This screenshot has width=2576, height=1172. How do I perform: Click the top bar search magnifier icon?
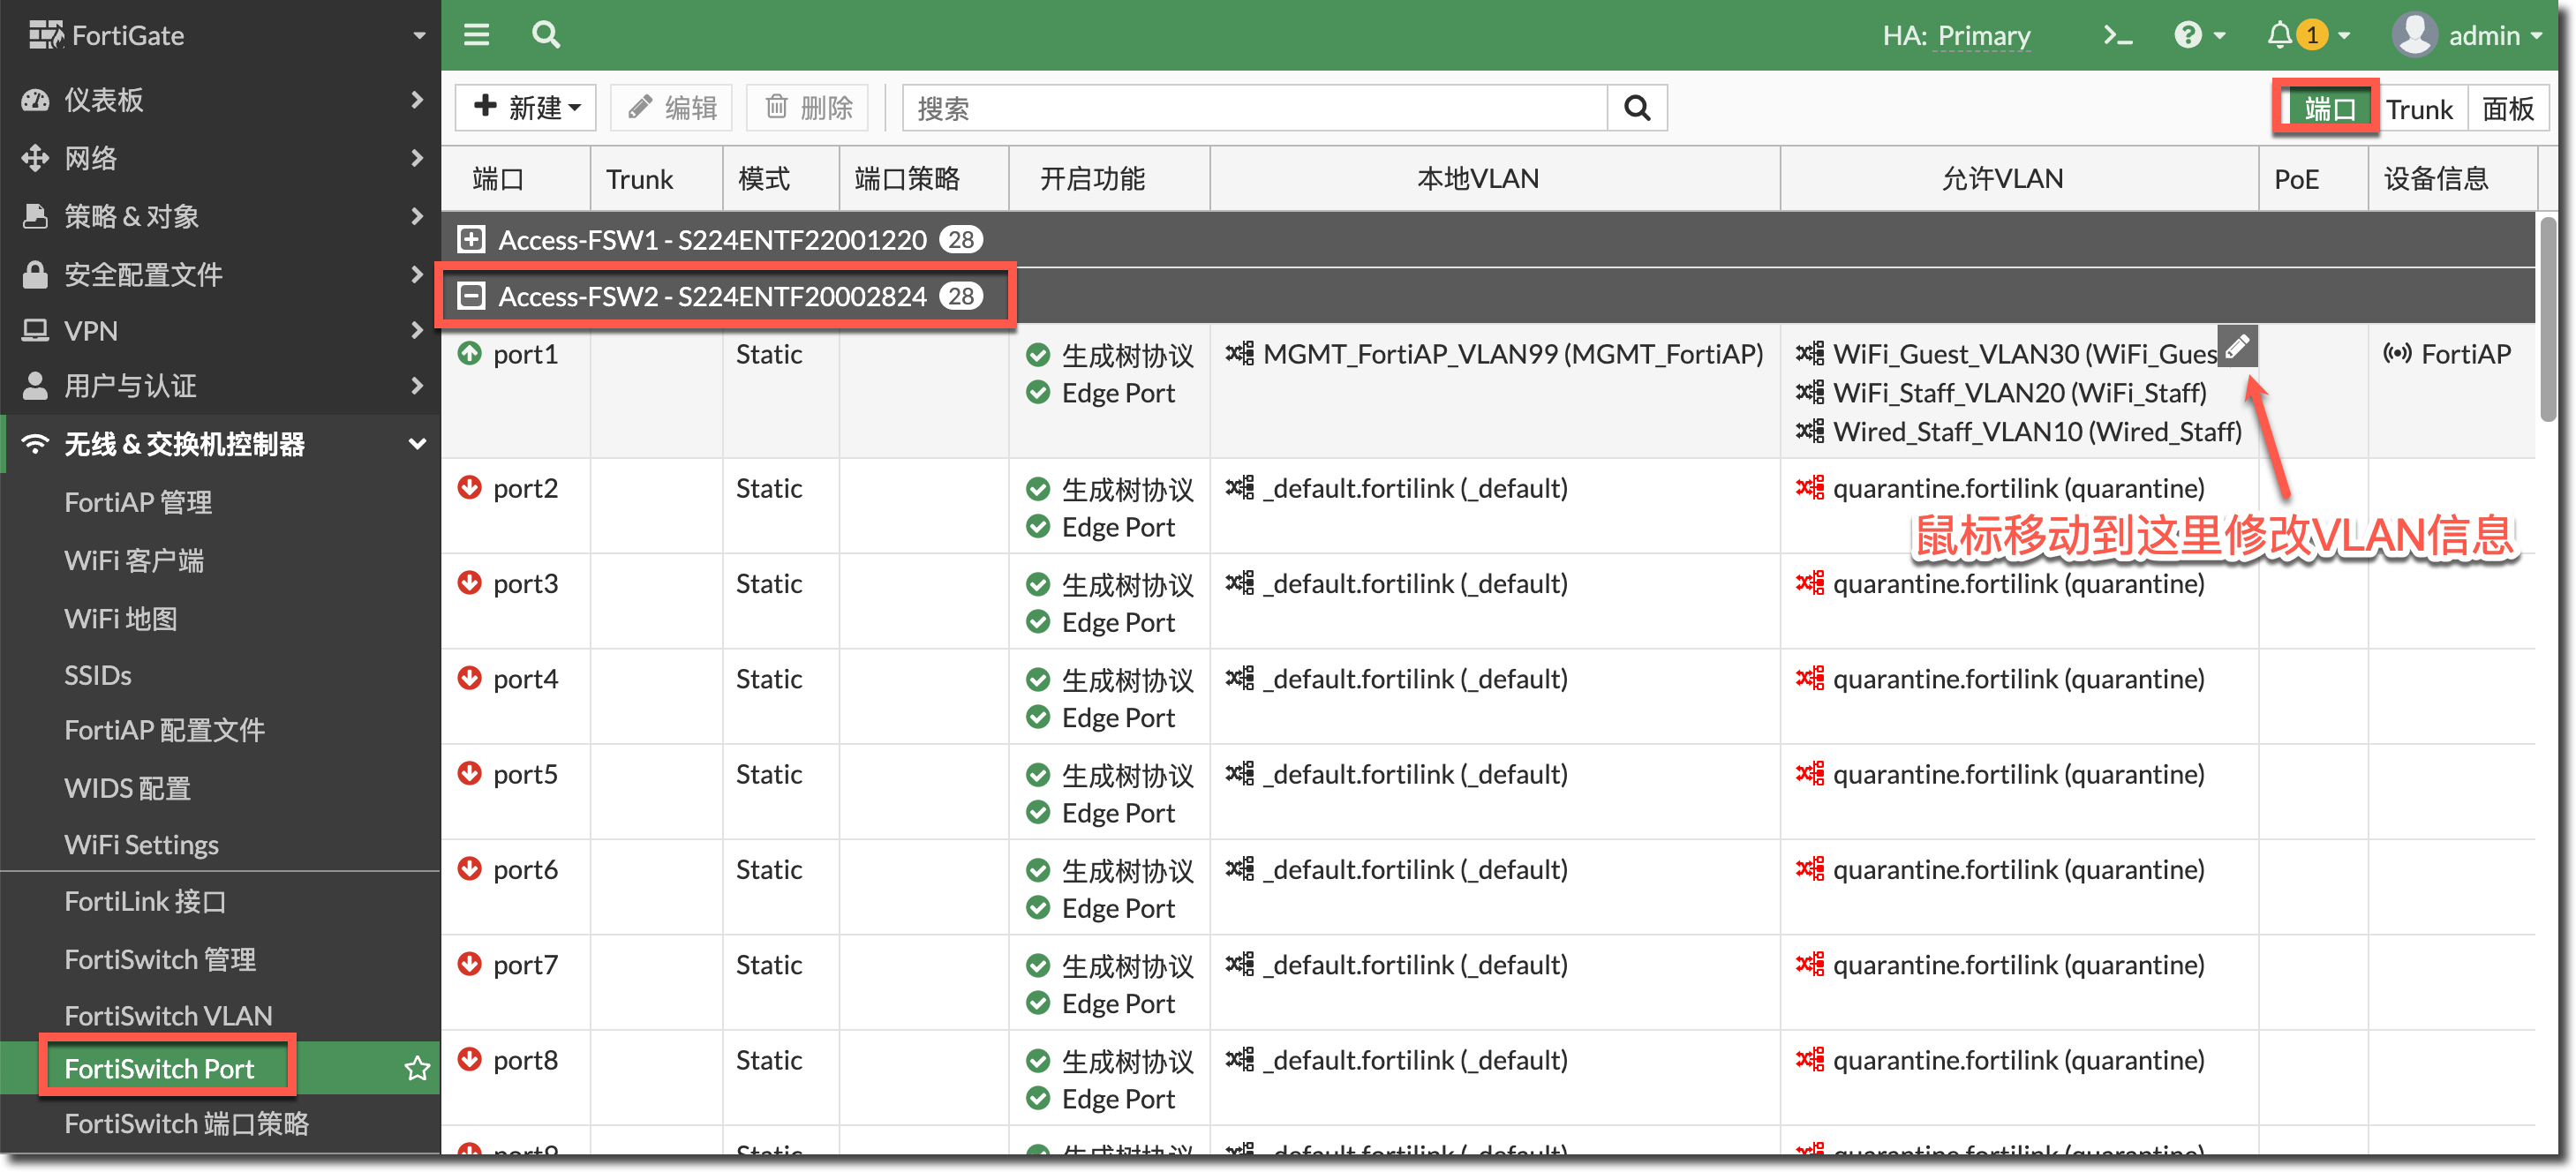pyautogui.click(x=546, y=35)
